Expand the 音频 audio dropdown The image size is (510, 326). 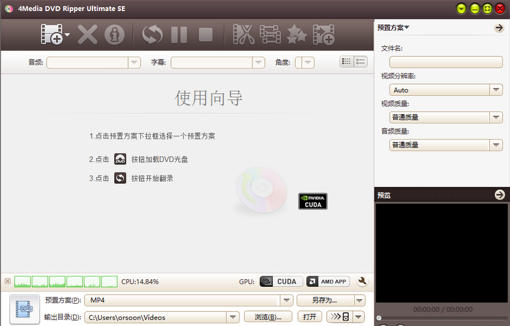click(134, 63)
